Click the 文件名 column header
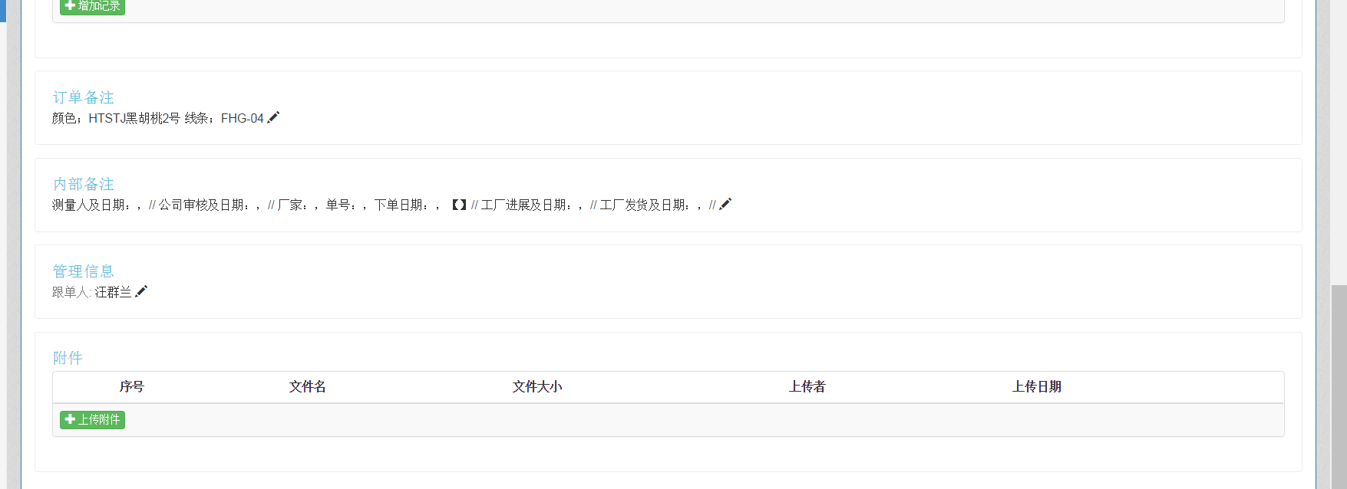The width and height of the screenshot is (1347, 489). click(307, 386)
